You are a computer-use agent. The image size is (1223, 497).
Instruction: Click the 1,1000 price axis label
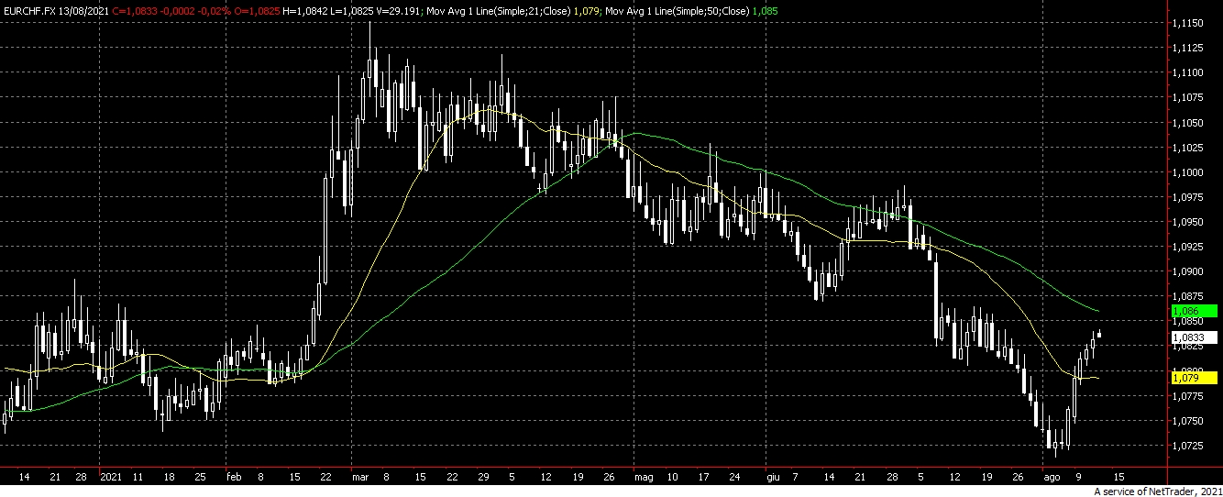[x=1189, y=172]
